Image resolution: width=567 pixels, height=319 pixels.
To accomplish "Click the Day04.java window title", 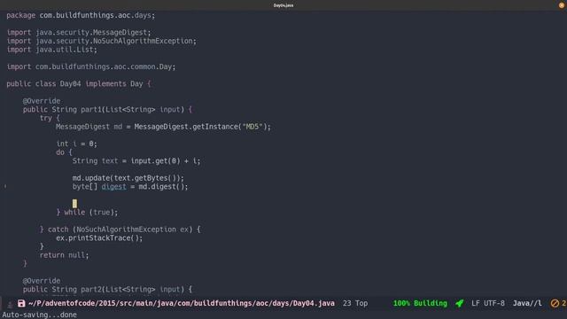I will [x=283, y=5].
